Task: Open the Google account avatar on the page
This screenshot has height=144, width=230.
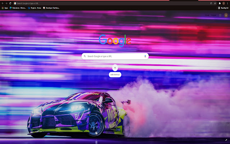Action: 226,15
